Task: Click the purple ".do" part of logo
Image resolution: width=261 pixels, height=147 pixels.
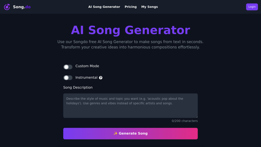Action: click(28, 7)
